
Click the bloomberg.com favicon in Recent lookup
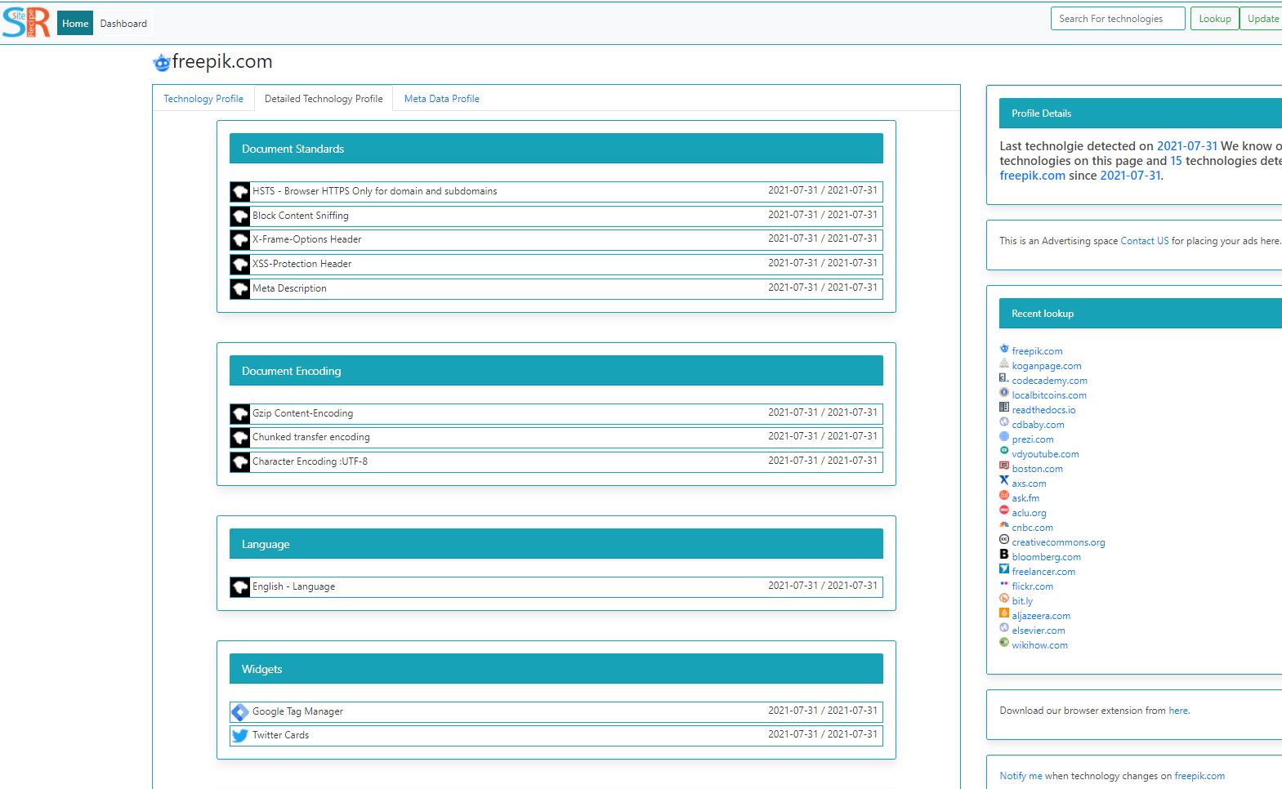pyautogui.click(x=1004, y=555)
